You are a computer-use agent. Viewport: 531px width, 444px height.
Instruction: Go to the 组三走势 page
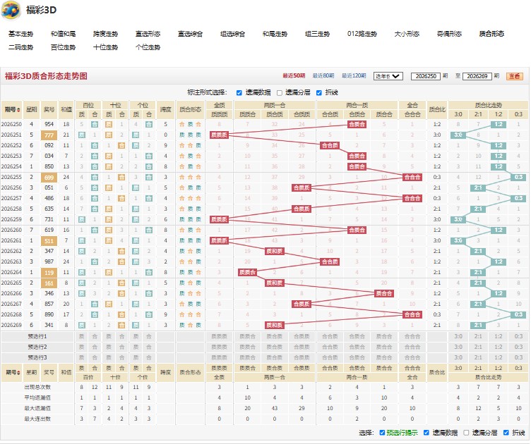click(x=317, y=34)
